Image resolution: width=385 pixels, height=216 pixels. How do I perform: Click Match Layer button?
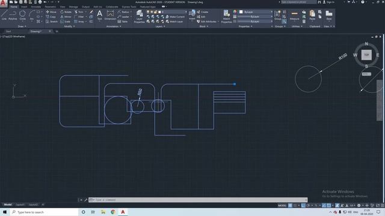(174, 22)
